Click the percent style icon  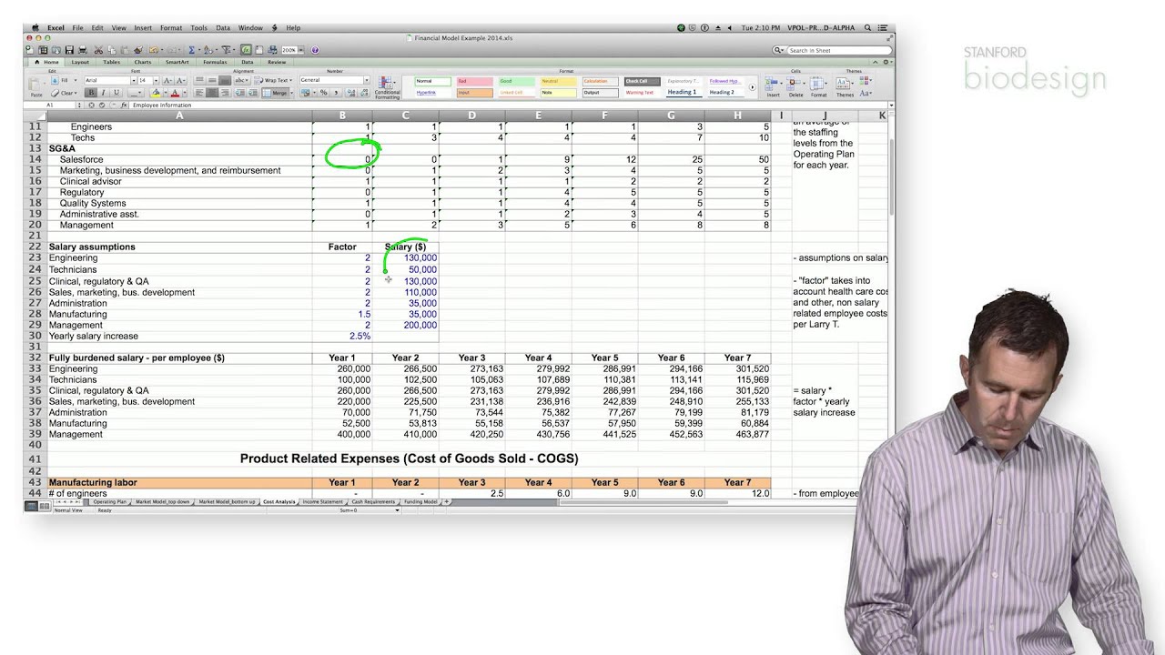coord(323,93)
